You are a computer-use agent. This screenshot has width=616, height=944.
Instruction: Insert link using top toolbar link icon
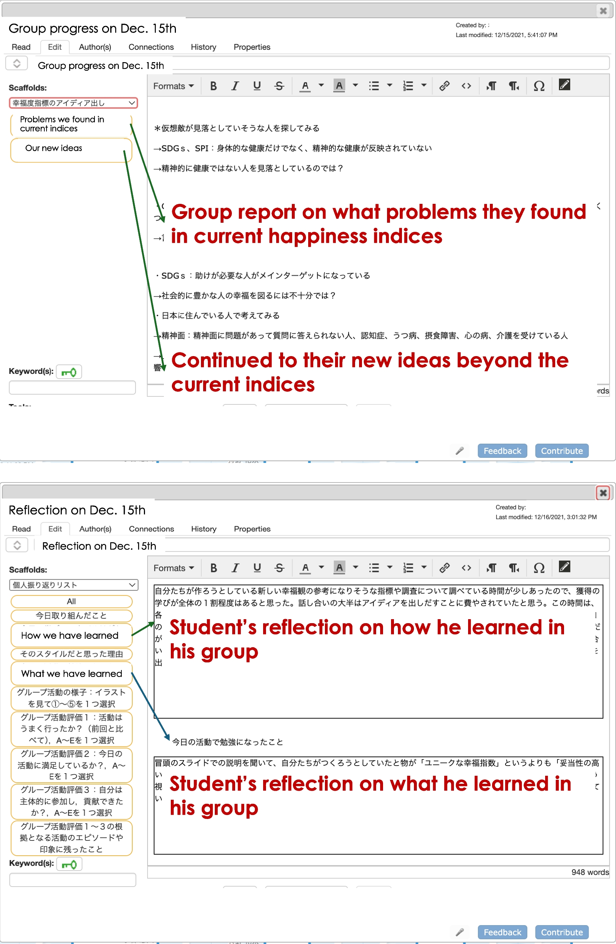[x=444, y=86]
